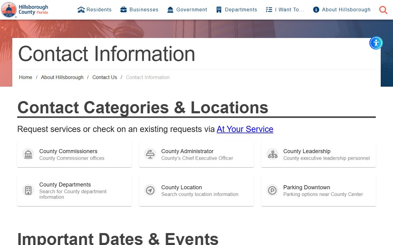The image size is (393, 245).
Task: Go to Contact Us breadcrumb
Action: [x=105, y=77]
